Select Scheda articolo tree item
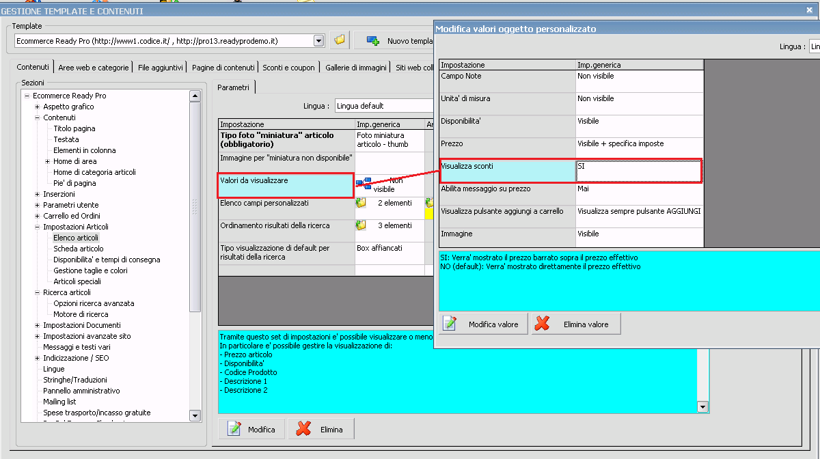This screenshot has width=820, height=459. (79, 249)
